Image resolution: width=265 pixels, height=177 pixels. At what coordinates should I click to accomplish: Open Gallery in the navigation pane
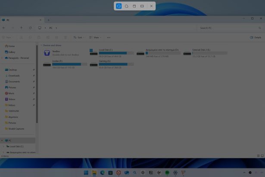click(10, 52)
